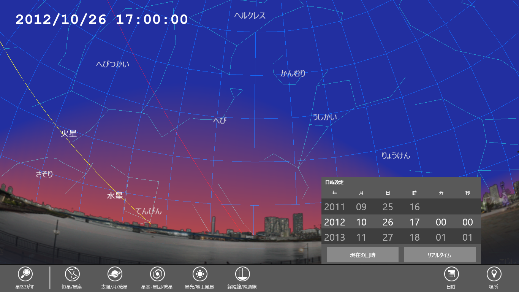Click the 水星 Mercury label
Viewport: 519px width, 292px height.
click(x=115, y=196)
